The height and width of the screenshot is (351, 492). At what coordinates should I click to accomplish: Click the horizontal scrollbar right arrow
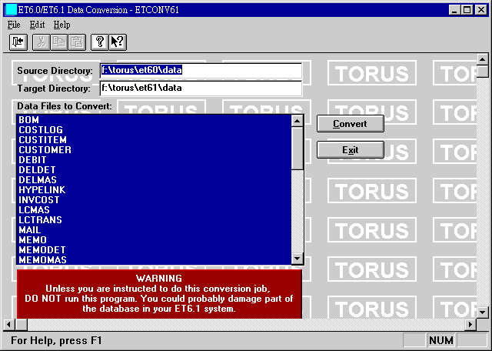470,324
